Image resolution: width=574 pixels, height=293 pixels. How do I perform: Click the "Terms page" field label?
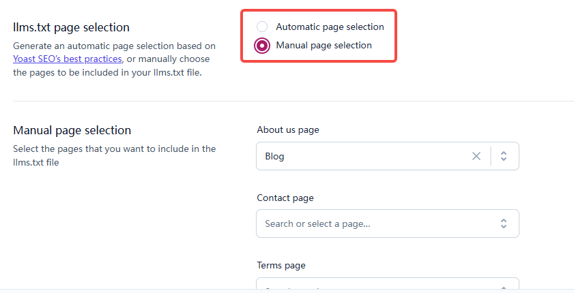(x=281, y=265)
